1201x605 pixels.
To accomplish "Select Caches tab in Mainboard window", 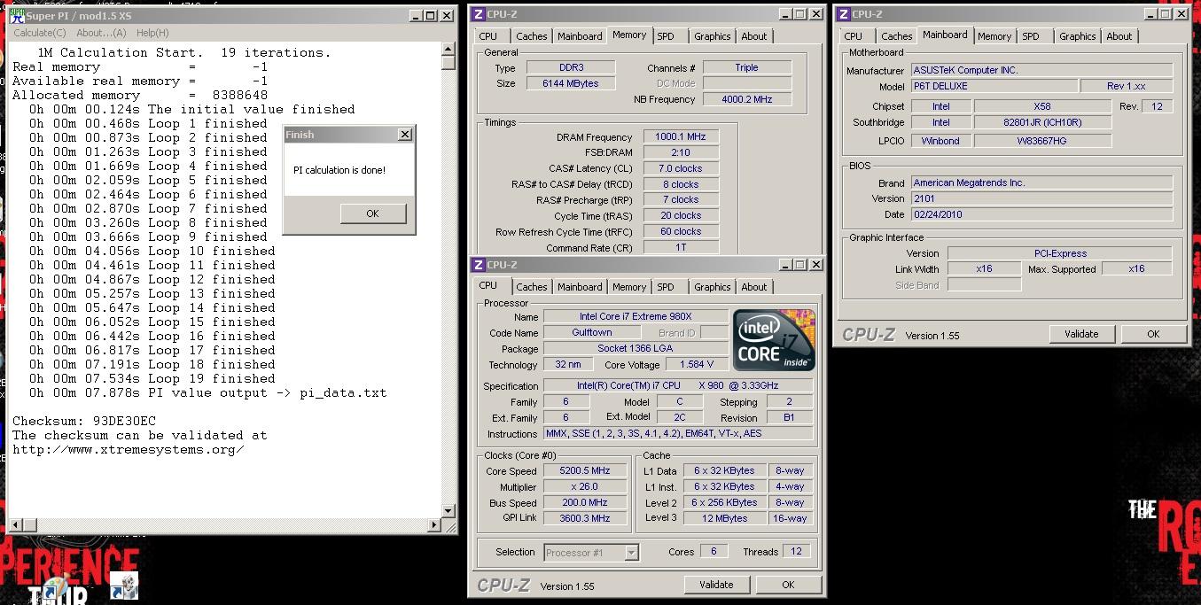I will [896, 36].
